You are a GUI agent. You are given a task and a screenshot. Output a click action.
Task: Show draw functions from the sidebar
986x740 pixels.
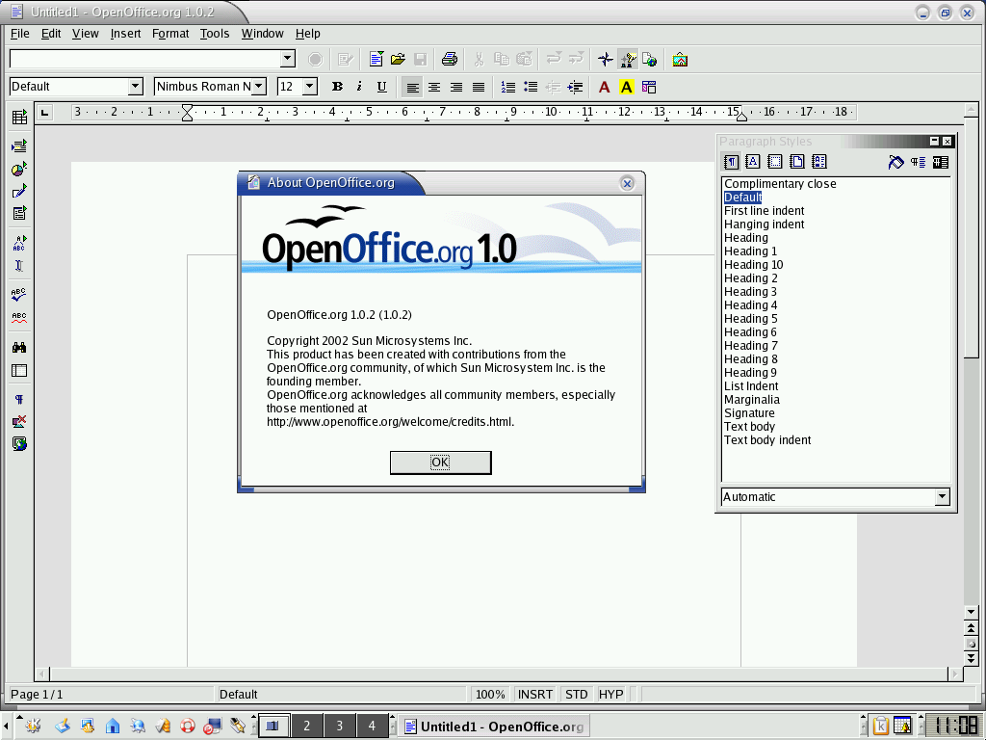click(19, 191)
